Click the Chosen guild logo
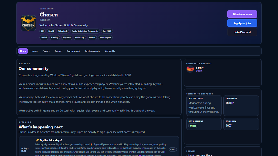Screen dimensions: 278x156 click(x=28, y=23)
